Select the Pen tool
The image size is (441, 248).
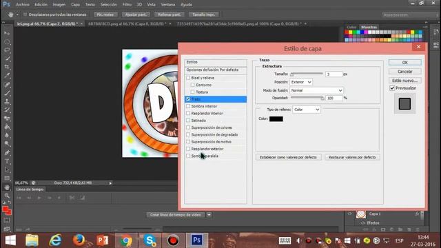coord(7,153)
